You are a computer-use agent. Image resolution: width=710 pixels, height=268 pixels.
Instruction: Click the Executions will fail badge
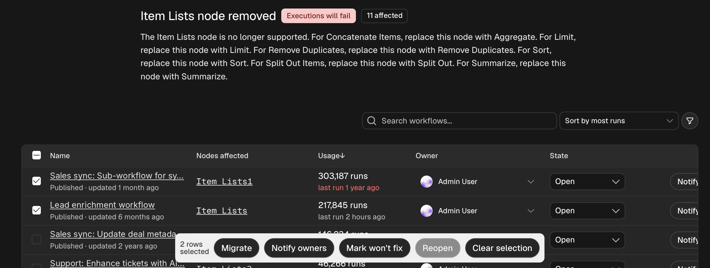pyautogui.click(x=318, y=16)
